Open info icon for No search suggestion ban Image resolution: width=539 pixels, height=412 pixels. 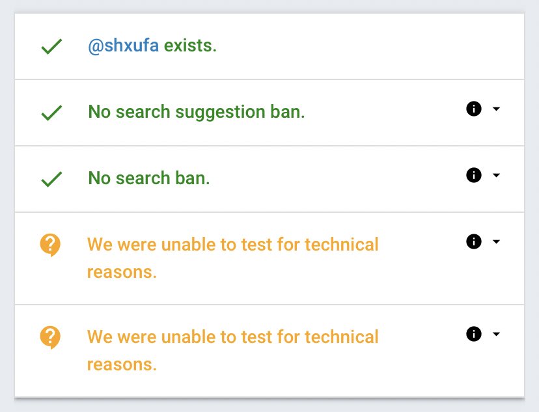click(x=474, y=109)
